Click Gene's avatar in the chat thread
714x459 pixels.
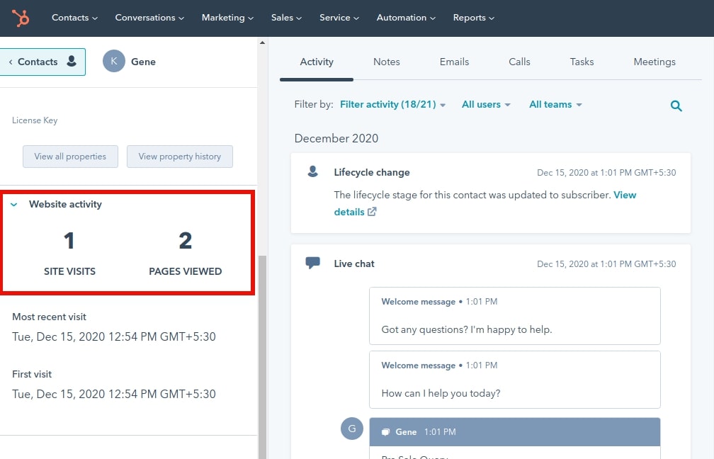352,429
